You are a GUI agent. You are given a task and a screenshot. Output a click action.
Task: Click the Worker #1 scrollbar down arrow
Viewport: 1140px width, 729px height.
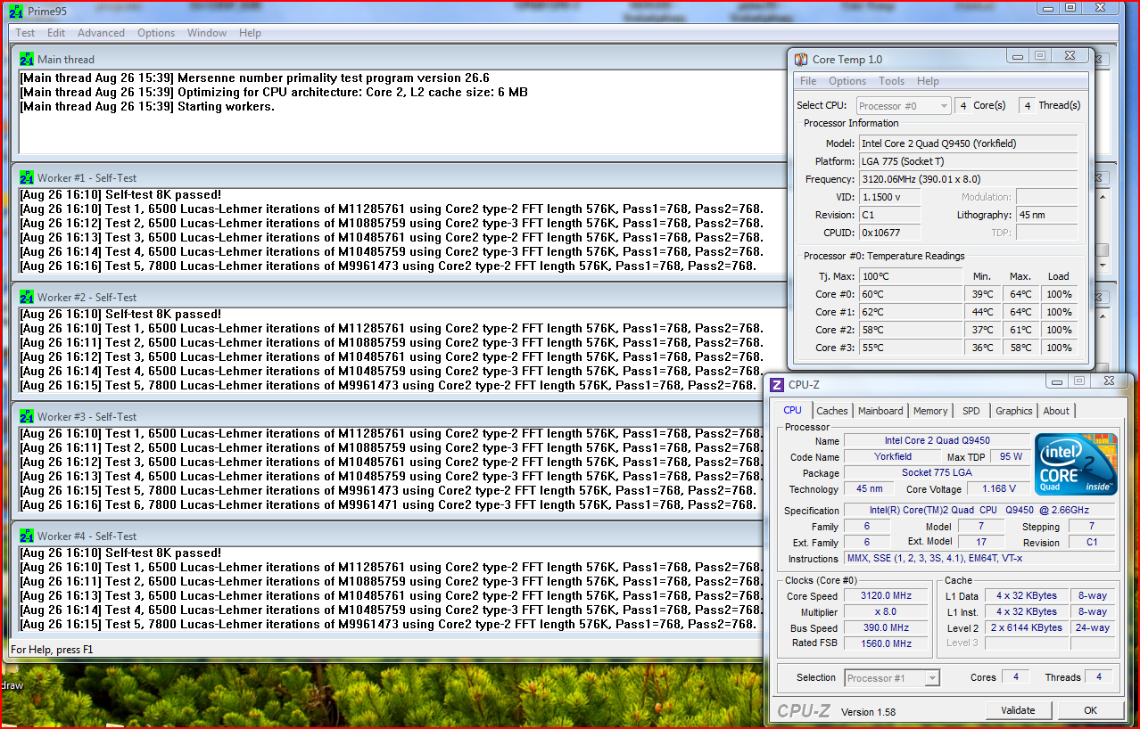click(1103, 266)
